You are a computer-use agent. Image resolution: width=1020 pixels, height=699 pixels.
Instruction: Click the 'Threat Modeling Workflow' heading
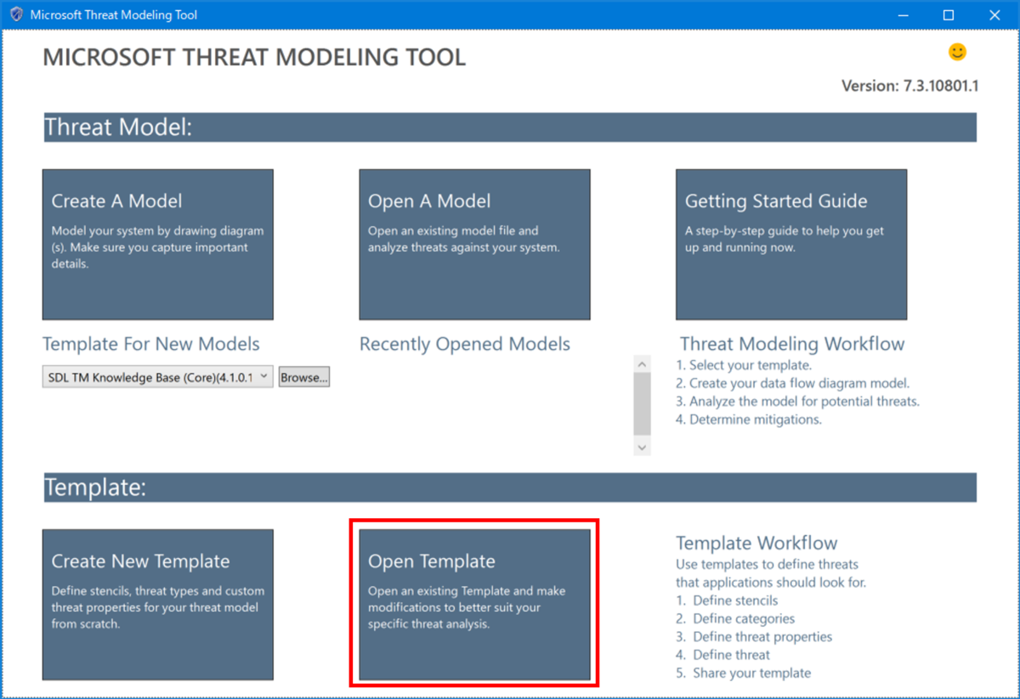pyautogui.click(x=792, y=344)
